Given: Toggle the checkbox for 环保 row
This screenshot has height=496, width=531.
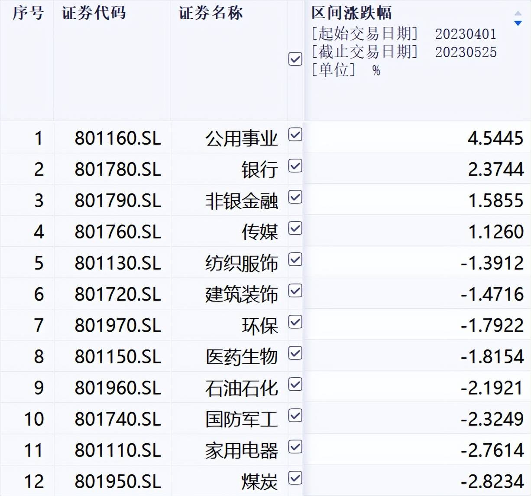Looking at the screenshot, I should coord(295,322).
